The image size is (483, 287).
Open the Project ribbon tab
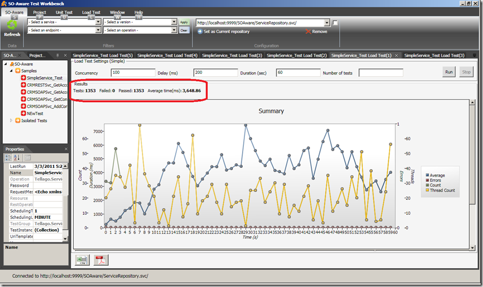point(39,13)
